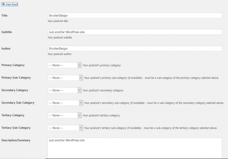Click the Tertiary Sub-Category label
Screen dimensions: 228x159
tap(16, 128)
